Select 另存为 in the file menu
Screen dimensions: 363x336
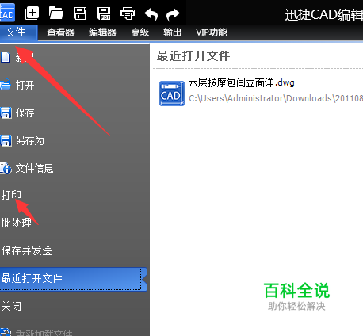30,140
